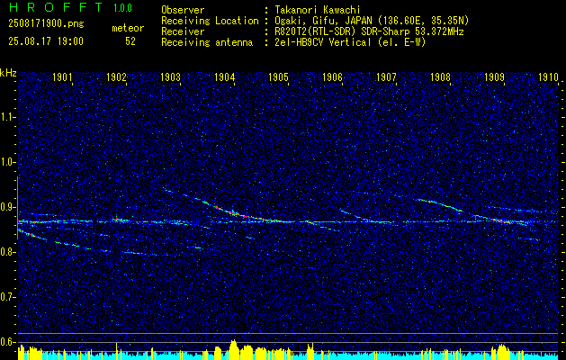Image resolution: width=566 pixels, height=360 pixels.
Task: Click the 1.1 kHz frequency label
Action: [x=6, y=117]
